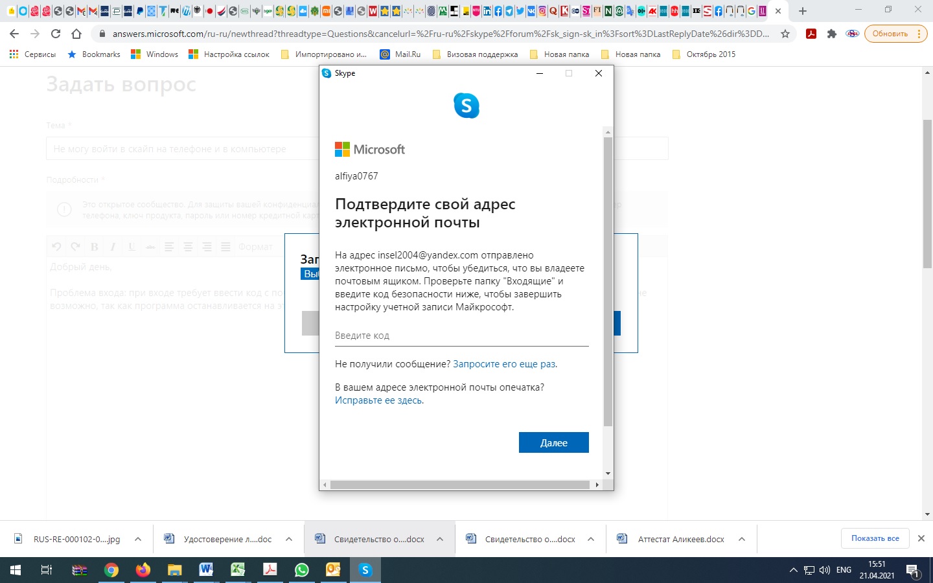Click the Undo icon in the forum editor
Viewport: 933px width, 583px height.
[56, 247]
